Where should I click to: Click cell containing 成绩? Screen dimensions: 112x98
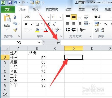37,53
